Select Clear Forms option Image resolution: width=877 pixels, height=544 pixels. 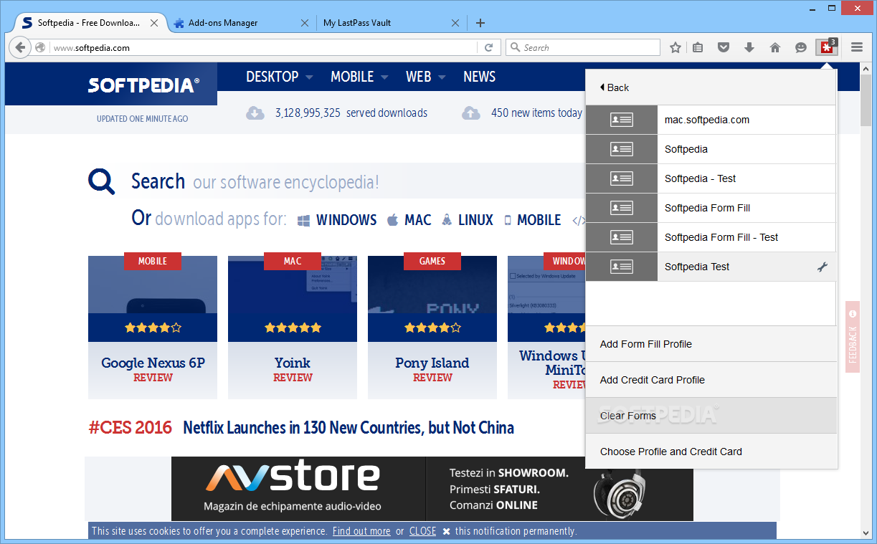tap(711, 416)
